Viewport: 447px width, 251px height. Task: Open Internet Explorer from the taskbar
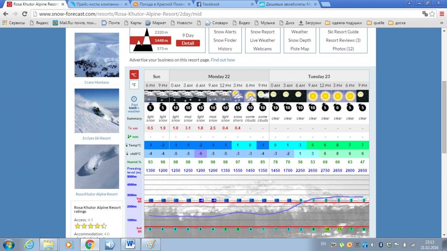tap(29, 245)
